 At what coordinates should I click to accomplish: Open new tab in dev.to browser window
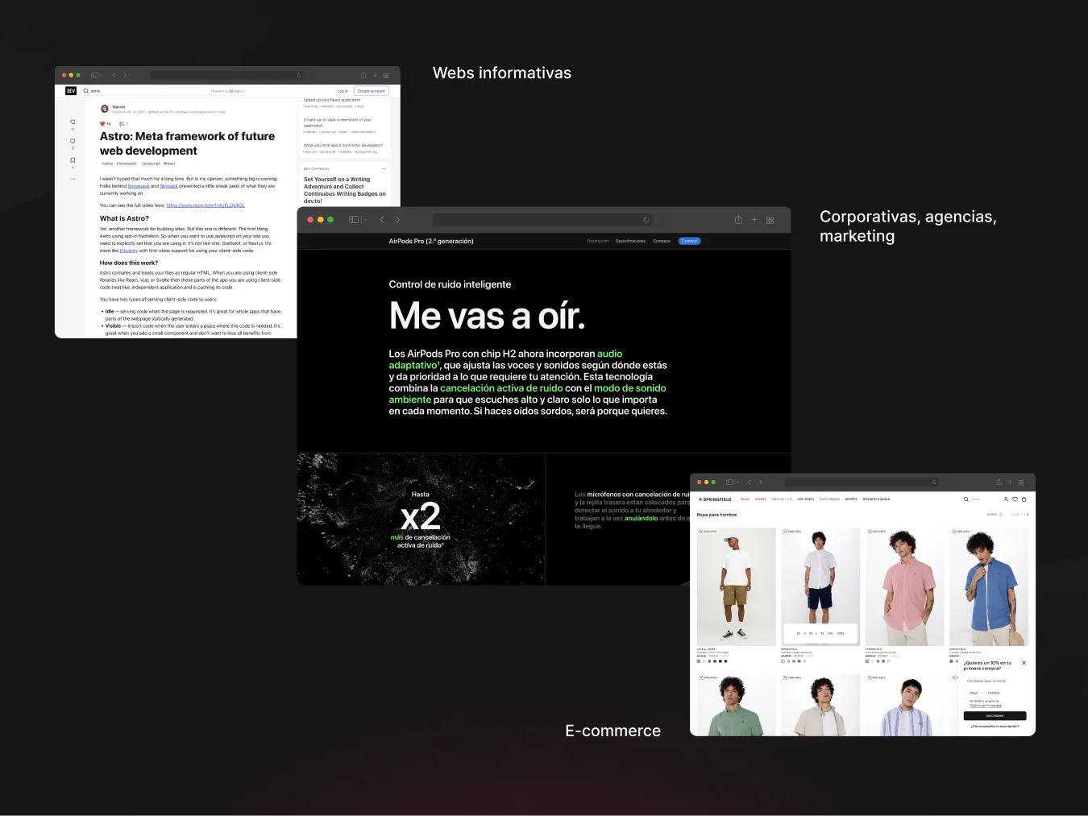pos(375,75)
